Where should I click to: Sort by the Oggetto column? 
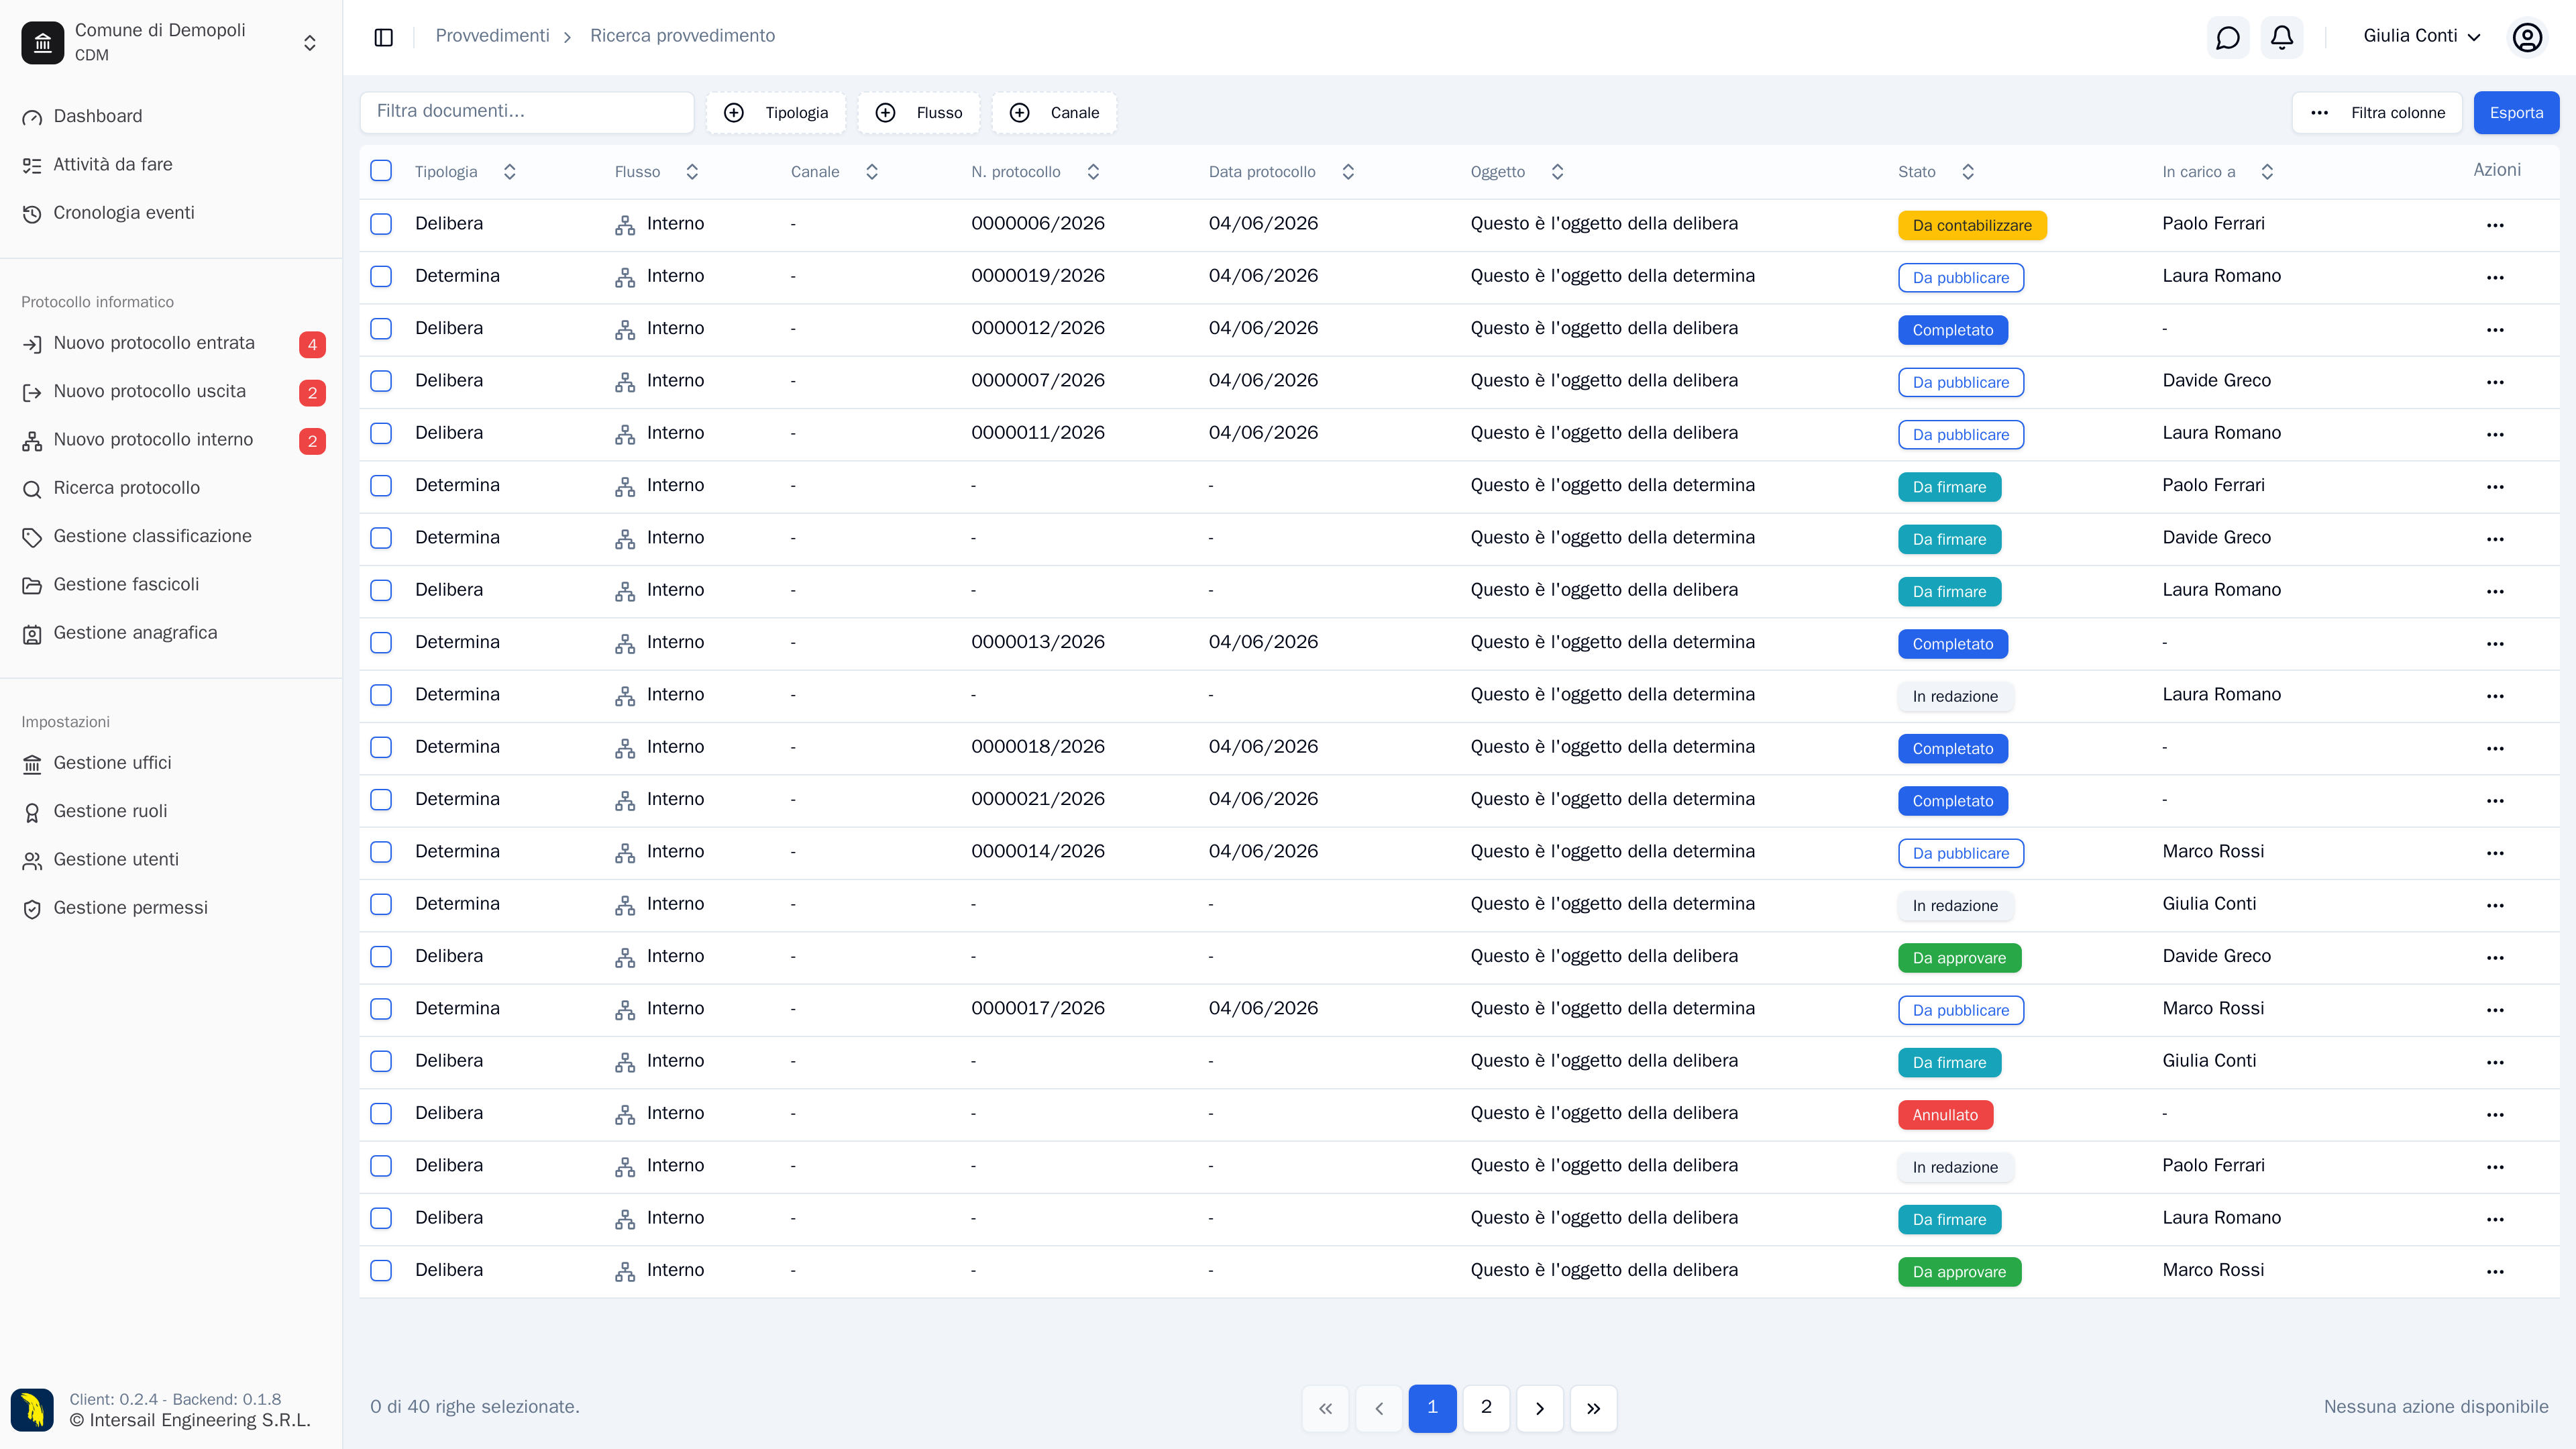click(x=1518, y=172)
